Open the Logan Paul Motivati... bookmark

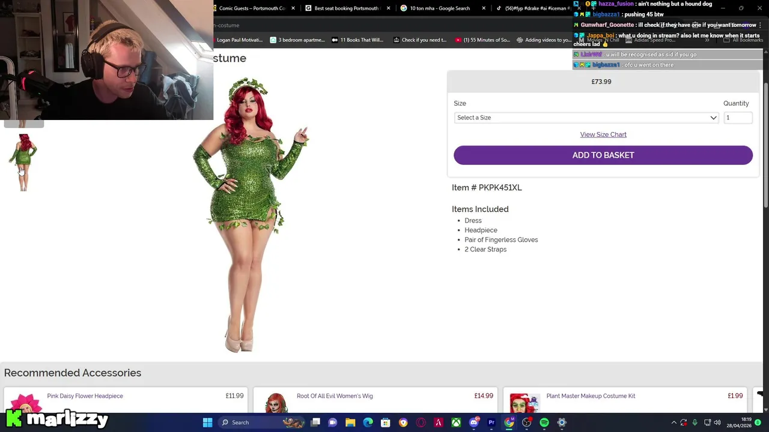point(239,40)
